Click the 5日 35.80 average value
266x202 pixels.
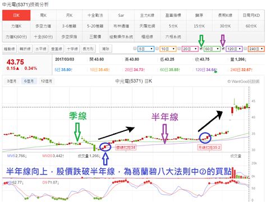[x=63, y=70]
